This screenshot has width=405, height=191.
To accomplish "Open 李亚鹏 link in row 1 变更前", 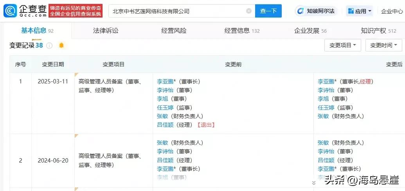I will point(165,81).
